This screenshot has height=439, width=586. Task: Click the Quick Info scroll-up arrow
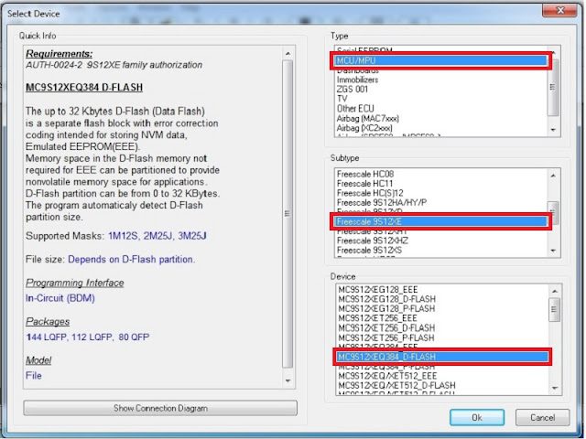(x=288, y=54)
